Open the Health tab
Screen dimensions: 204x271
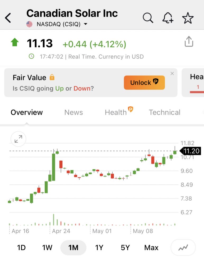(116, 112)
